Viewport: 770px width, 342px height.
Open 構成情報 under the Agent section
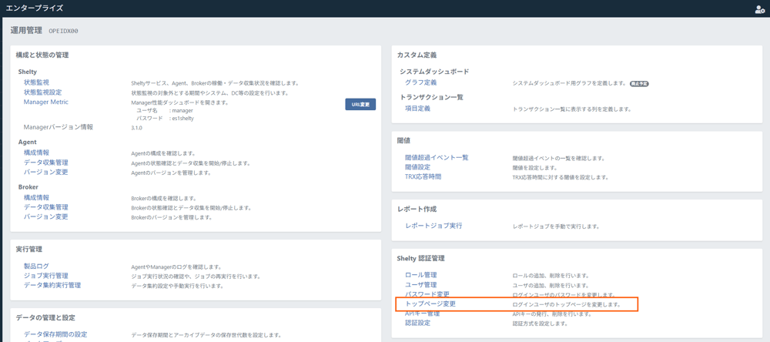[x=36, y=153]
